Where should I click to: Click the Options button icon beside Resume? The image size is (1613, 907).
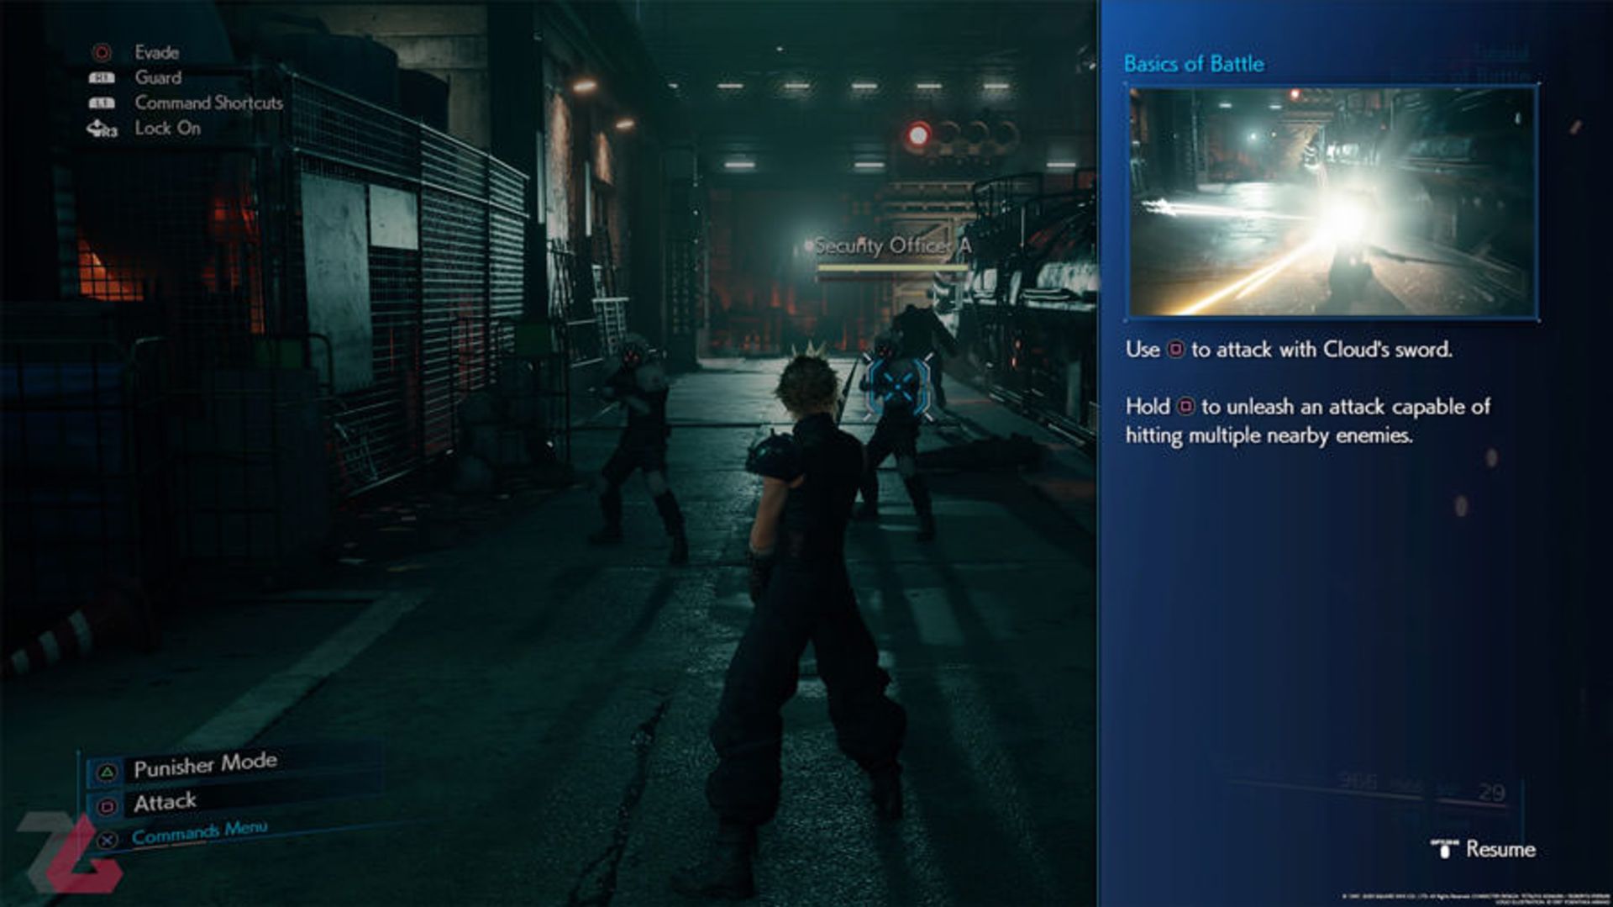[1444, 849]
